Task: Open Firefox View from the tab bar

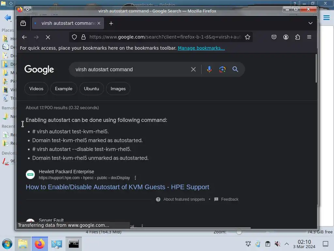Action: click(x=23, y=23)
